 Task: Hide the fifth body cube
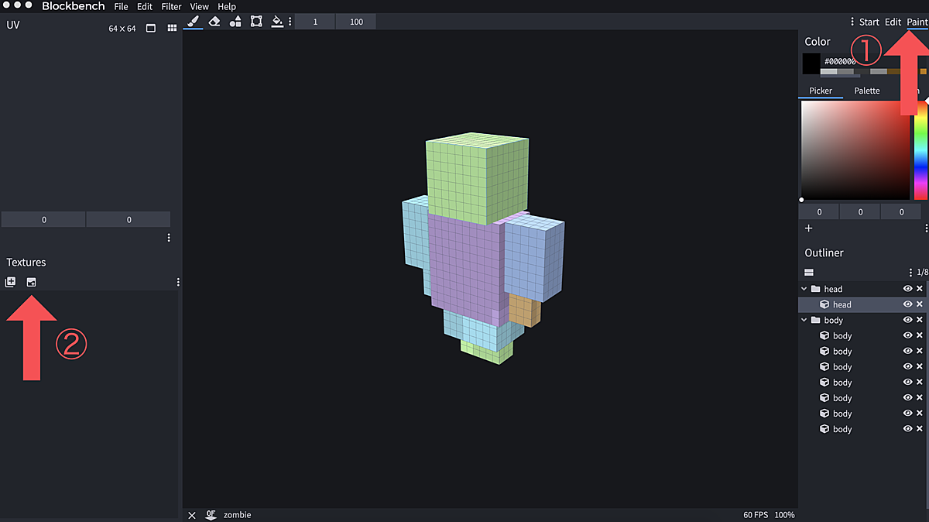click(907, 397)
